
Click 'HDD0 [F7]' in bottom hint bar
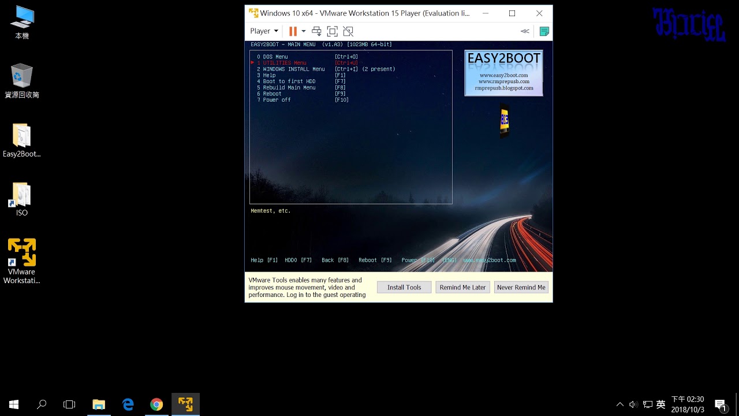coord(298,260)
